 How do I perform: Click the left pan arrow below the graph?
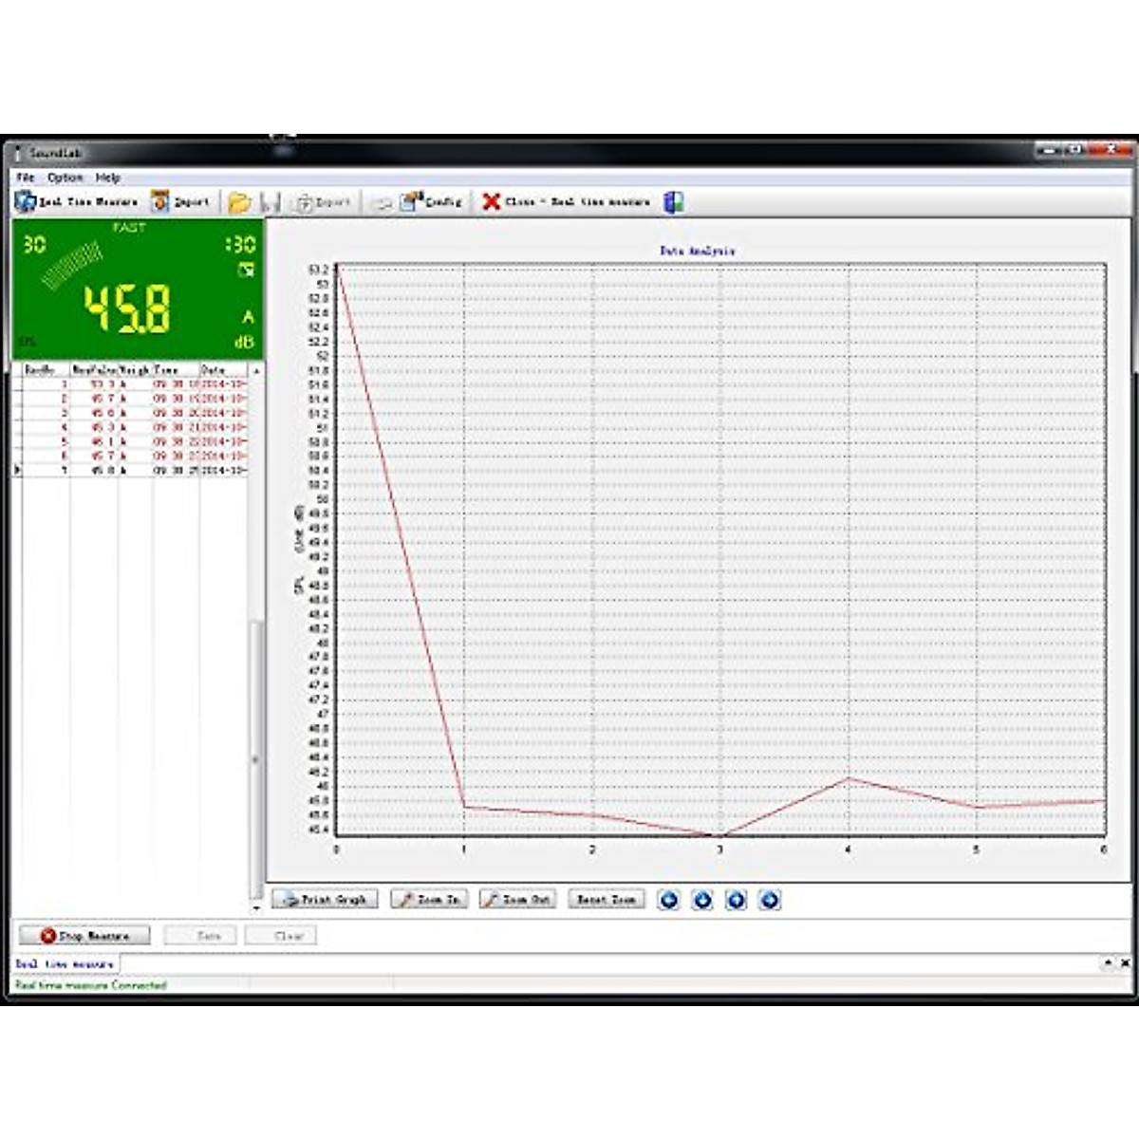pyautogui.click(x=669, y=899)
